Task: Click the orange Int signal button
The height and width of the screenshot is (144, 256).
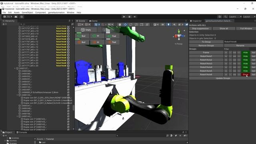Action: (x=97, y=42)
